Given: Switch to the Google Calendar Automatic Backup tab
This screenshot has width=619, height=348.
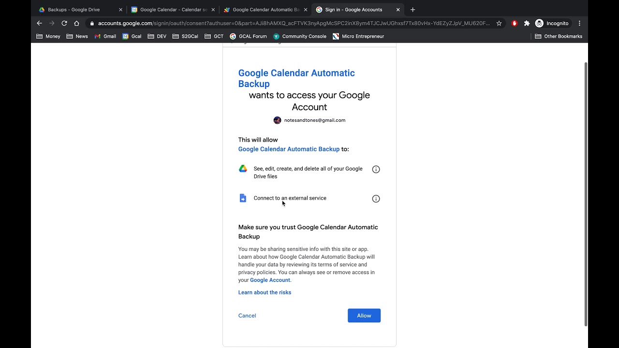Looking at the screenshot, I should click(265, 10).
